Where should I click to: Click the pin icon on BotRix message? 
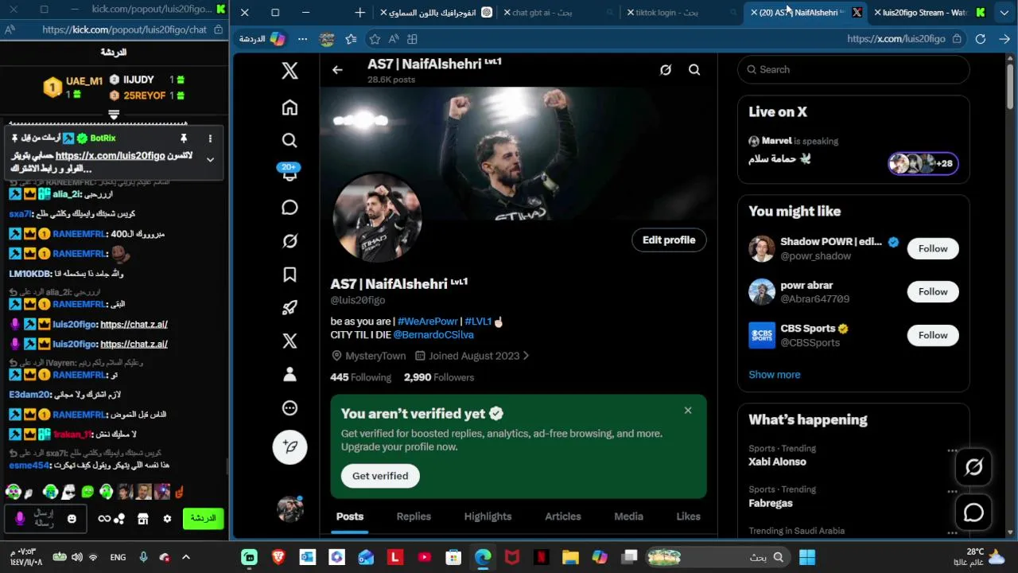(183, 138)
